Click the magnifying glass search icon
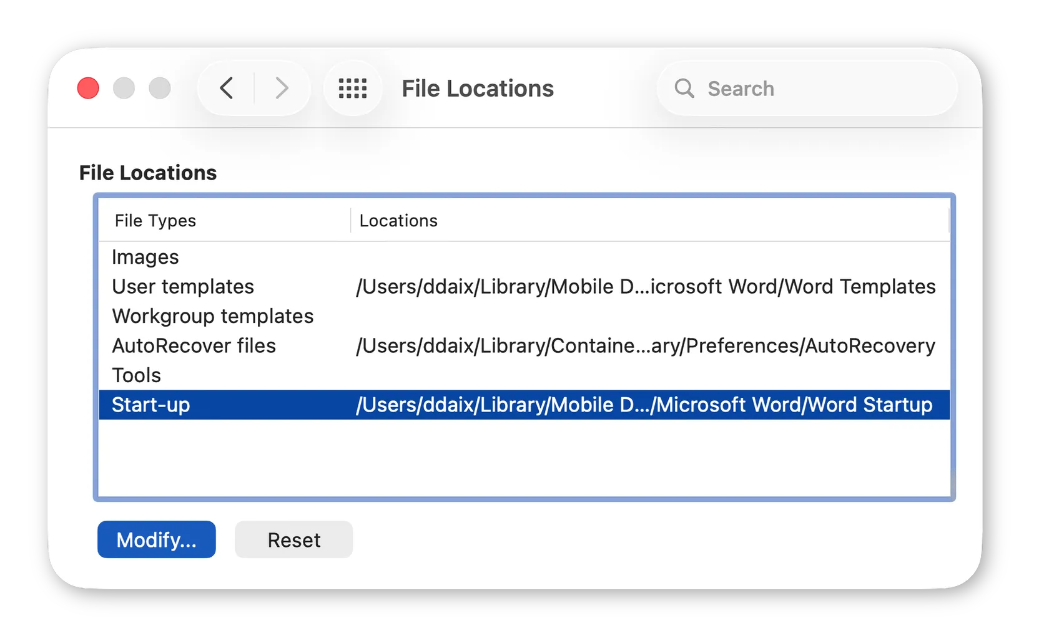1039x636 pixels. coord(684,89)
